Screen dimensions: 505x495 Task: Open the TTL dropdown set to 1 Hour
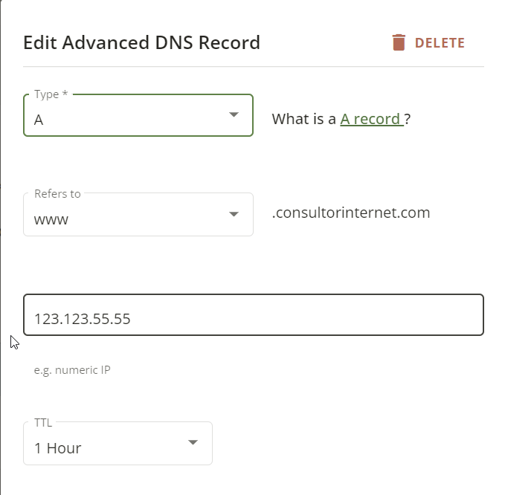(x=118, y=443)
